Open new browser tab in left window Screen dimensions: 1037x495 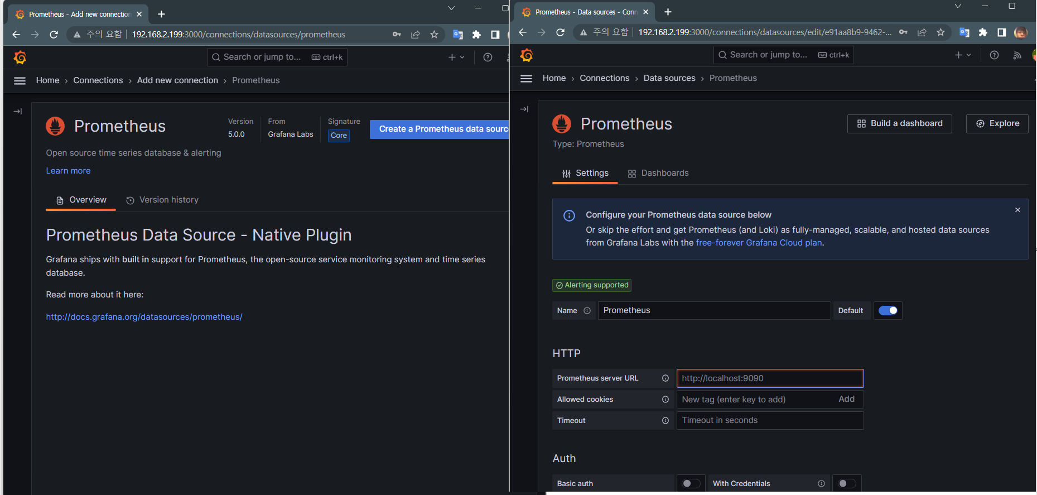tap(161, 14)
